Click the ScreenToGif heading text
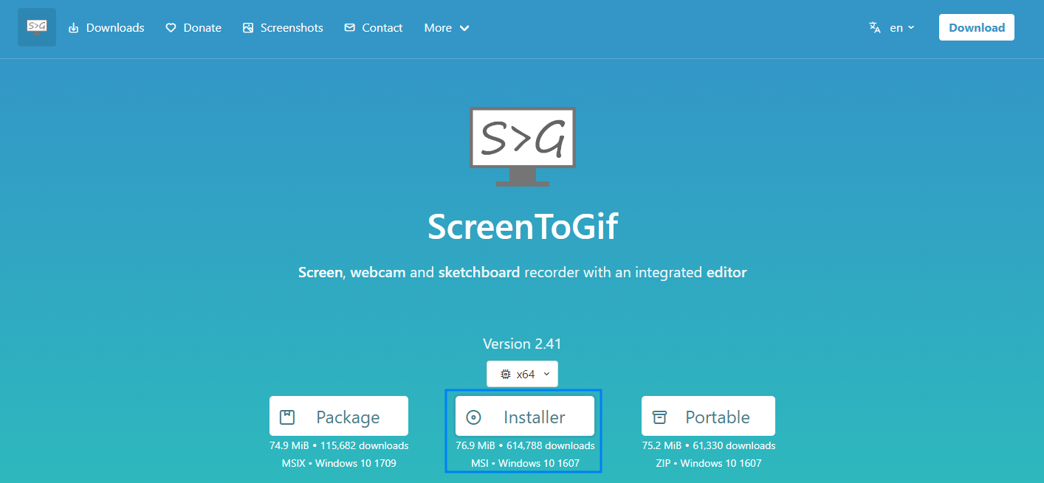Screen dimensions: 1044x483 point(523,228)
